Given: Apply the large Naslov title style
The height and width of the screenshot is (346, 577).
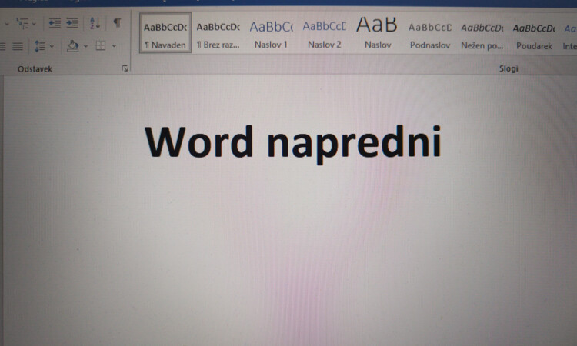Looking at the screenshot, I should [x=377, y=33].
